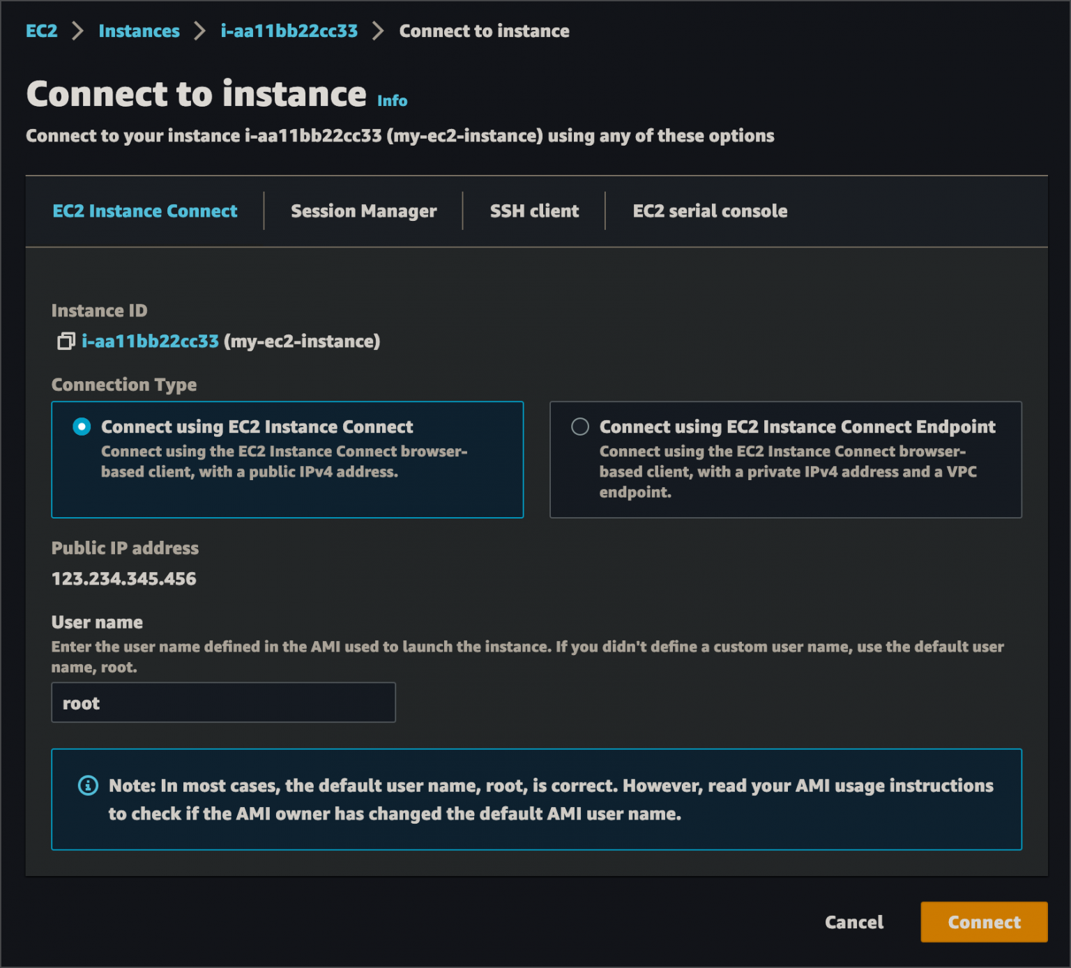Open the EC2 serial console tab

709,210
